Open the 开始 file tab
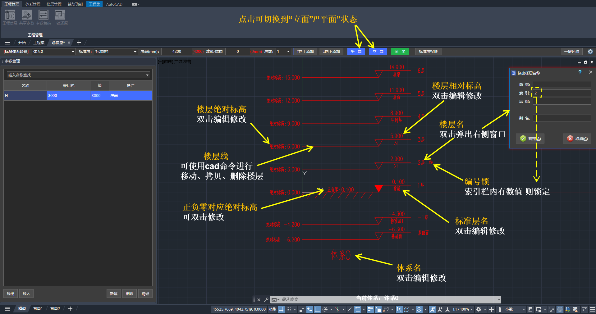The height and width of the screenshot is (314, 596). 22,43
